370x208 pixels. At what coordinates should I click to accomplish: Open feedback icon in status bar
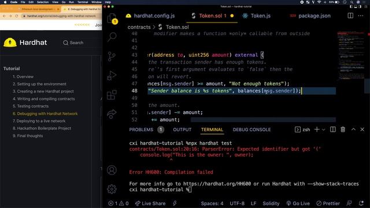[349, 203]
